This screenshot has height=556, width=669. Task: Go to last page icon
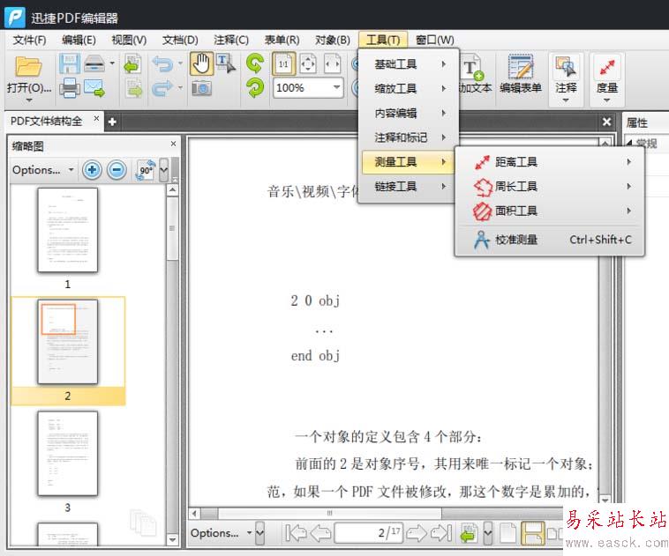(x=441, y=533)
